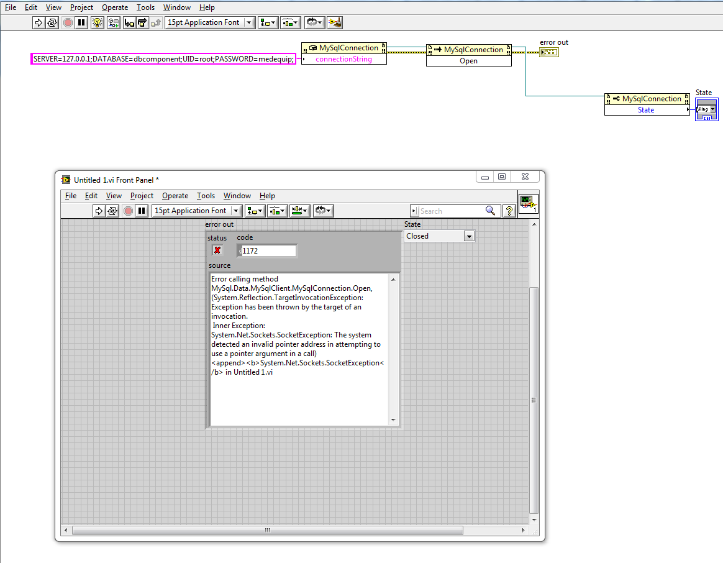The width and height of the screenshot is (723, 563).
Task: Click Abort Execution in block diagram toolbar
Action: pyautogui.click(x=68, y=22)
